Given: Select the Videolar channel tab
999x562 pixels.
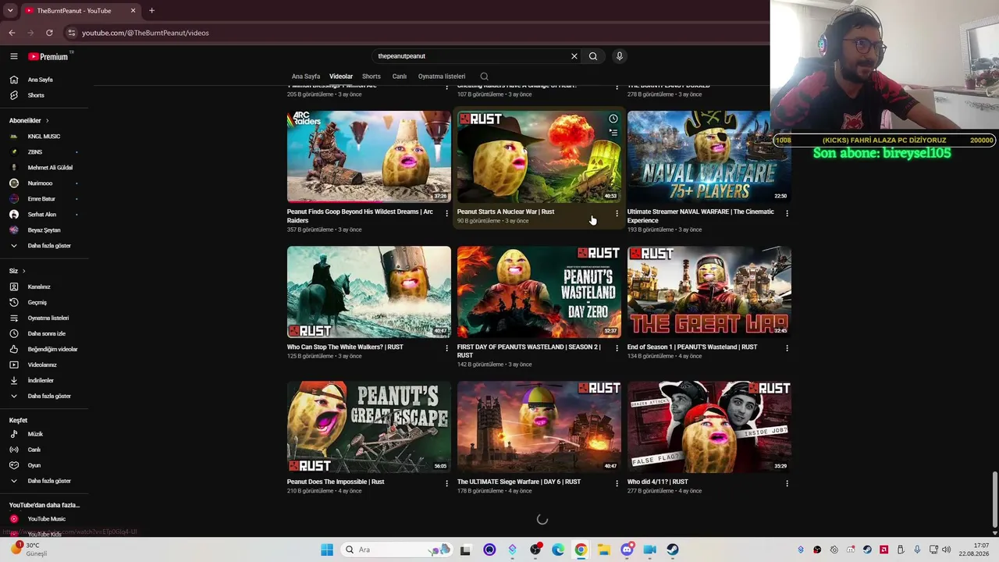Looking at the screenshot, I should (x=341, y=76).
